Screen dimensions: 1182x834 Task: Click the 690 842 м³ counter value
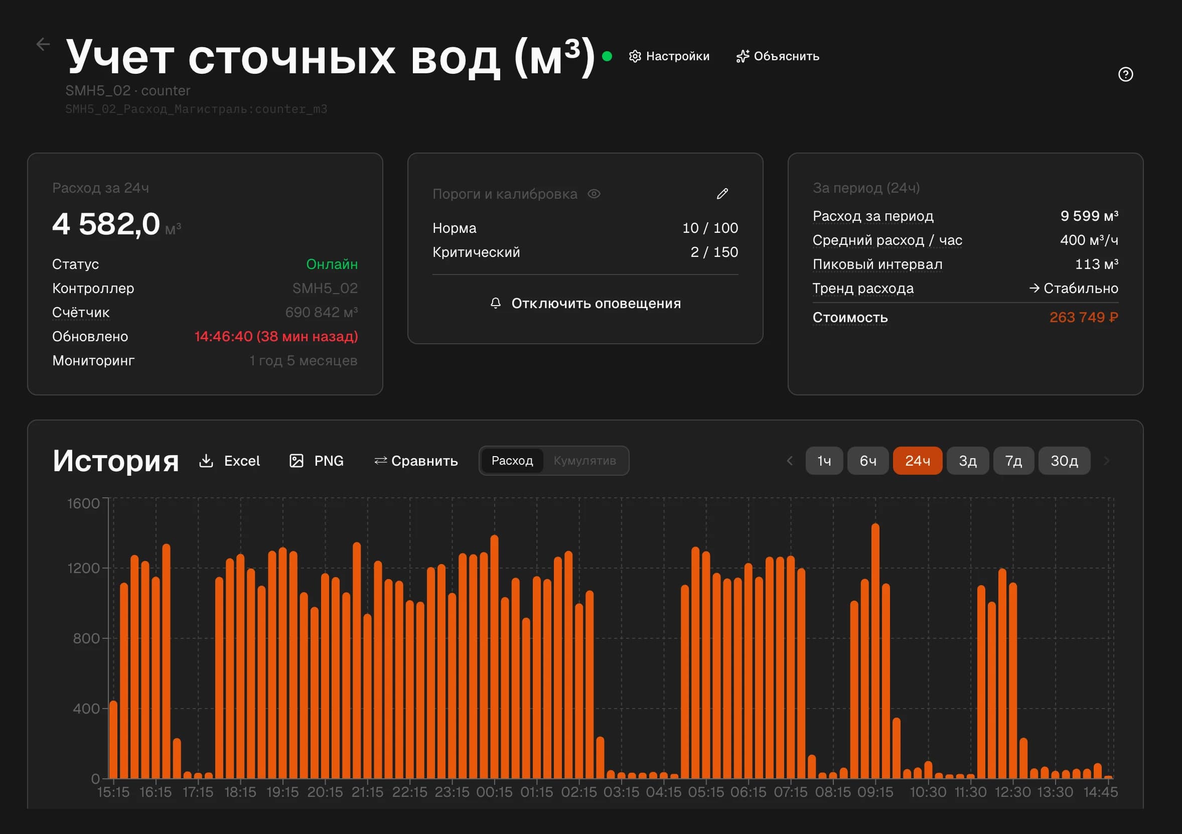point(321,313)
